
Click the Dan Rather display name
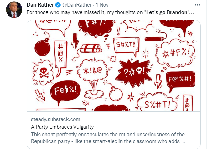[40, 5]
